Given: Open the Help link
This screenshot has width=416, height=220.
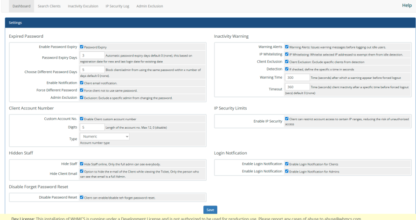Looking at the screenshot, I should (x=407, y=5).
